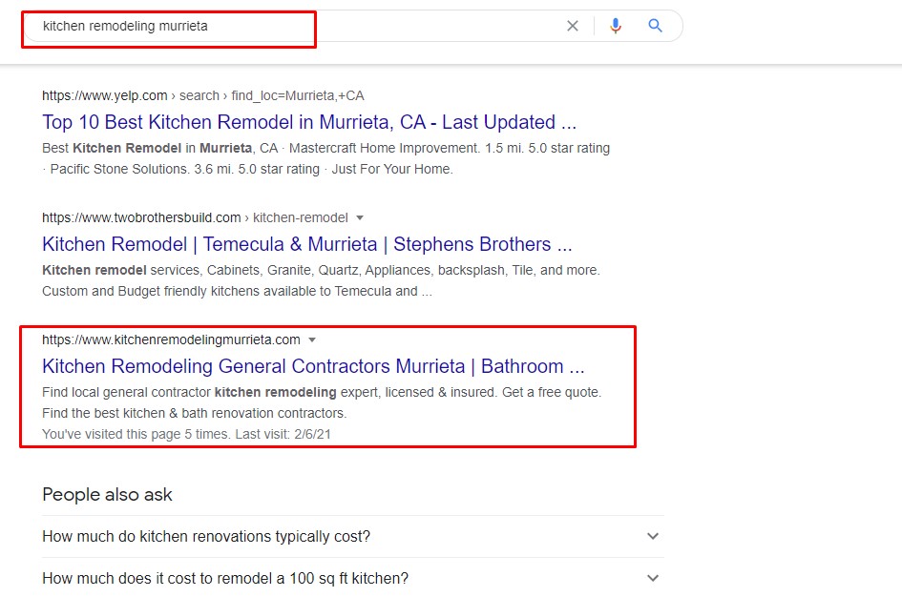Click the 'You've visited this page 5 times' note
This screenshot has height=597, width=902.
click(x=186, y=434)
